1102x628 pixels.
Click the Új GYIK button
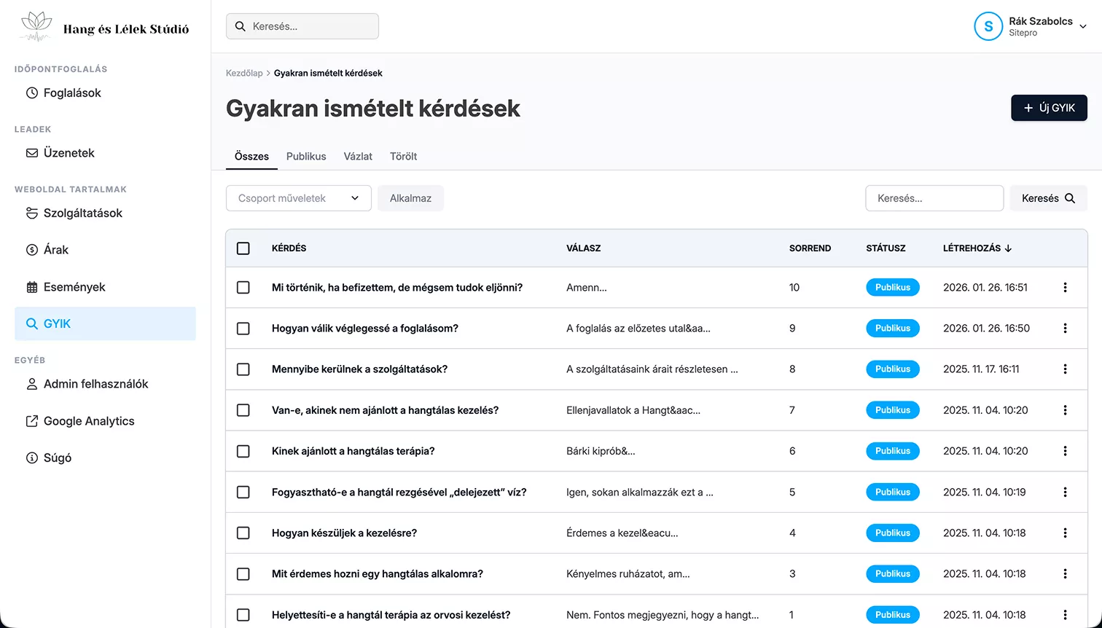1049,108
